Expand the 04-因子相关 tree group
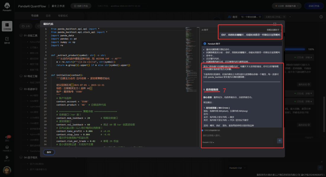326x177 pixels. tap(30, 157)
